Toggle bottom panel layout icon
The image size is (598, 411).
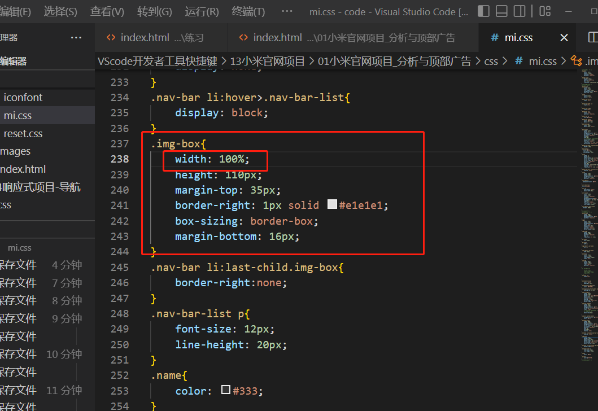click(501, 11)
